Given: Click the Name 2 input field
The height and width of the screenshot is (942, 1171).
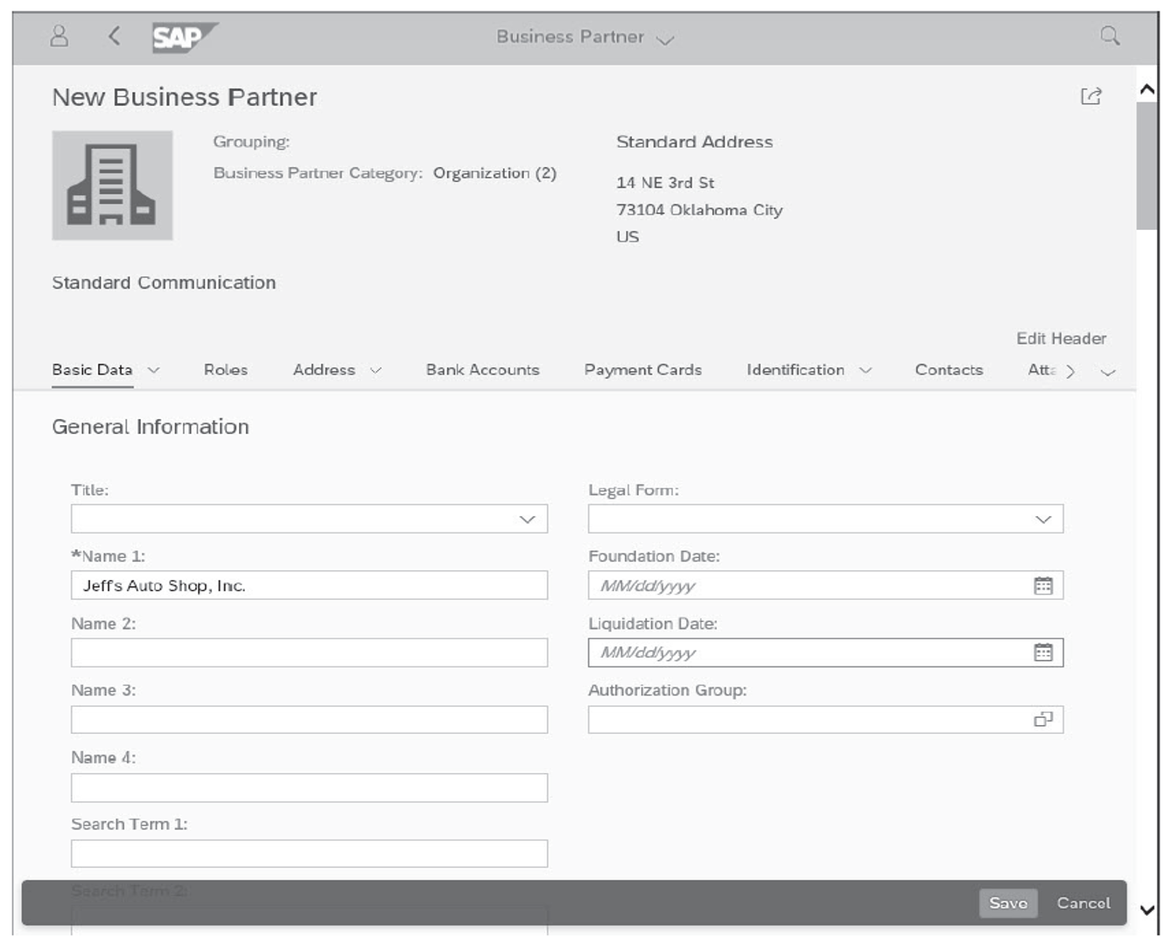Looking at the screenshot, I should tap(309, 652).
